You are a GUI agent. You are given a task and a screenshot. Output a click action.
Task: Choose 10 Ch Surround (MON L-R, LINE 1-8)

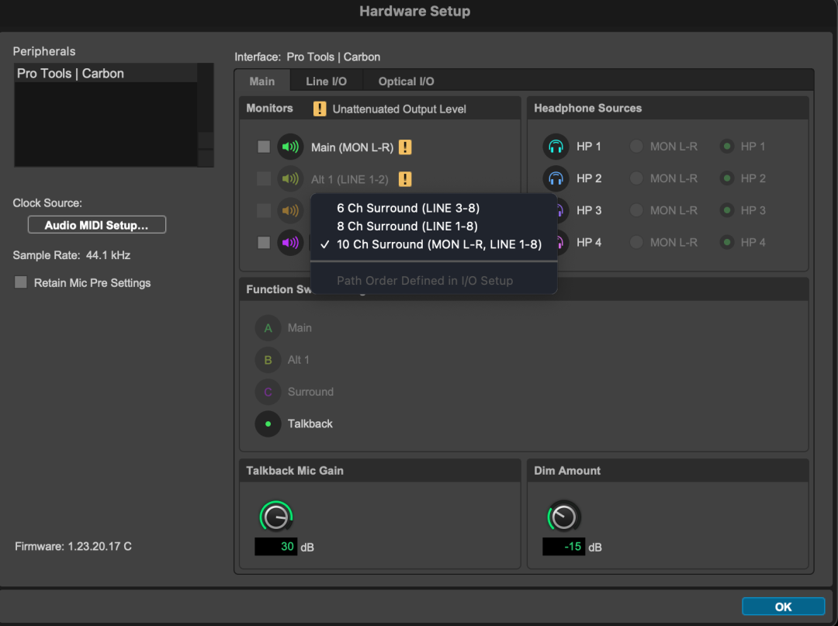[x=434, y=244]
